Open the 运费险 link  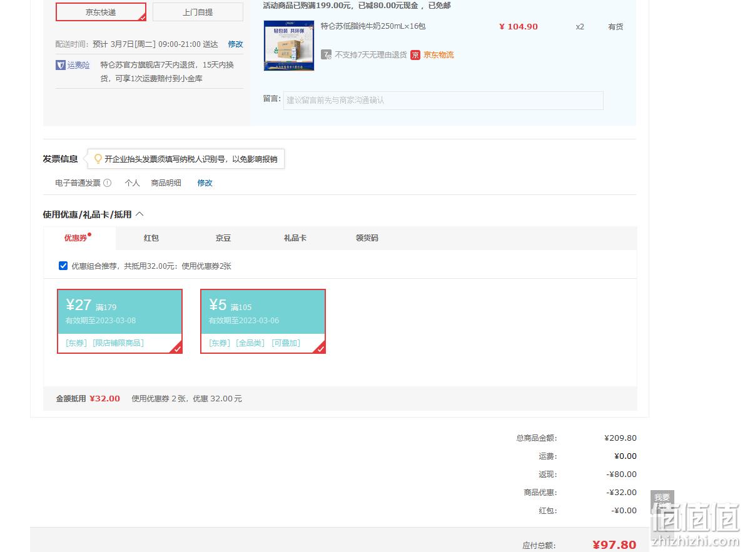78,65
